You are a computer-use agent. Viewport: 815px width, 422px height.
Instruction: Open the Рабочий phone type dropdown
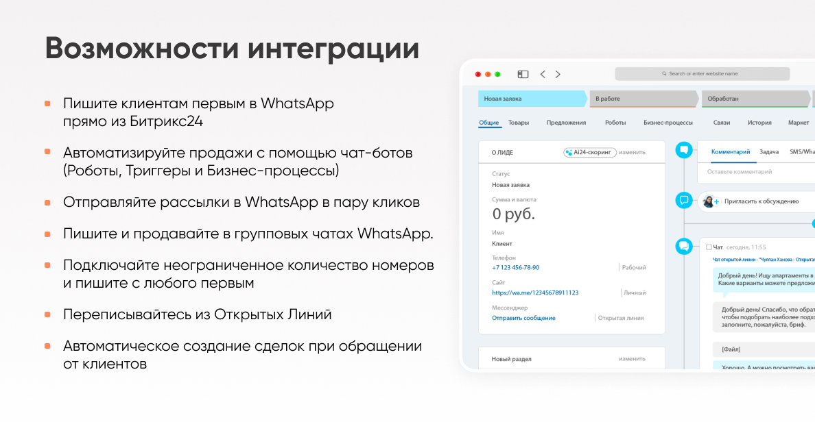point(634,268)
